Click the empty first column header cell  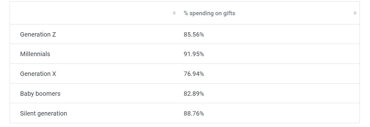pos(90,13)
